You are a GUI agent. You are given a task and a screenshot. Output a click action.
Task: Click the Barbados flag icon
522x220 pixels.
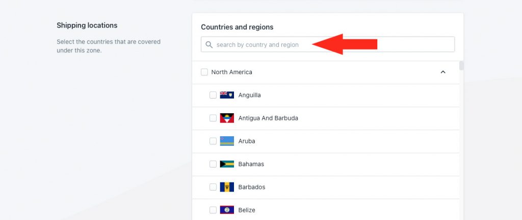point(227,187)
